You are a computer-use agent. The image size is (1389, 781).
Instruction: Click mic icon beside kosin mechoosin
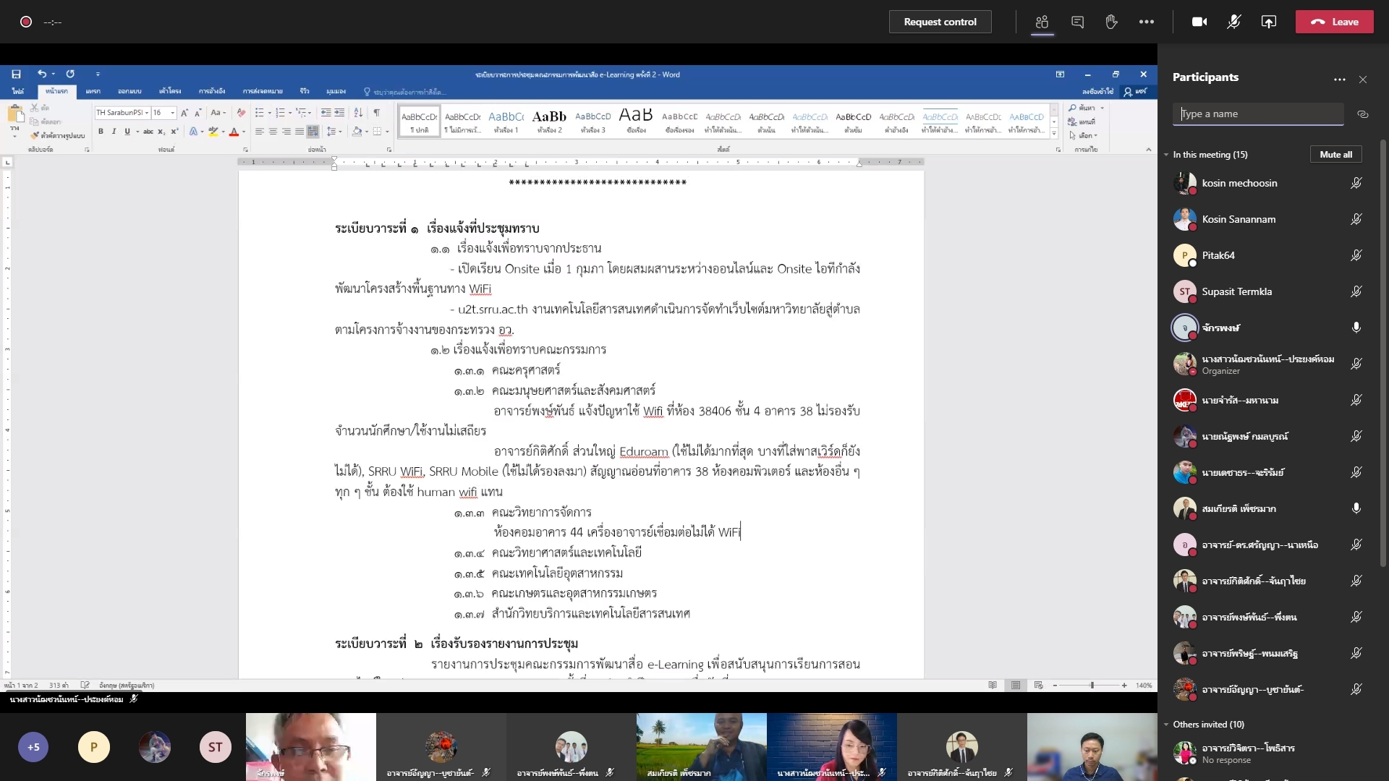(1356, 184)
